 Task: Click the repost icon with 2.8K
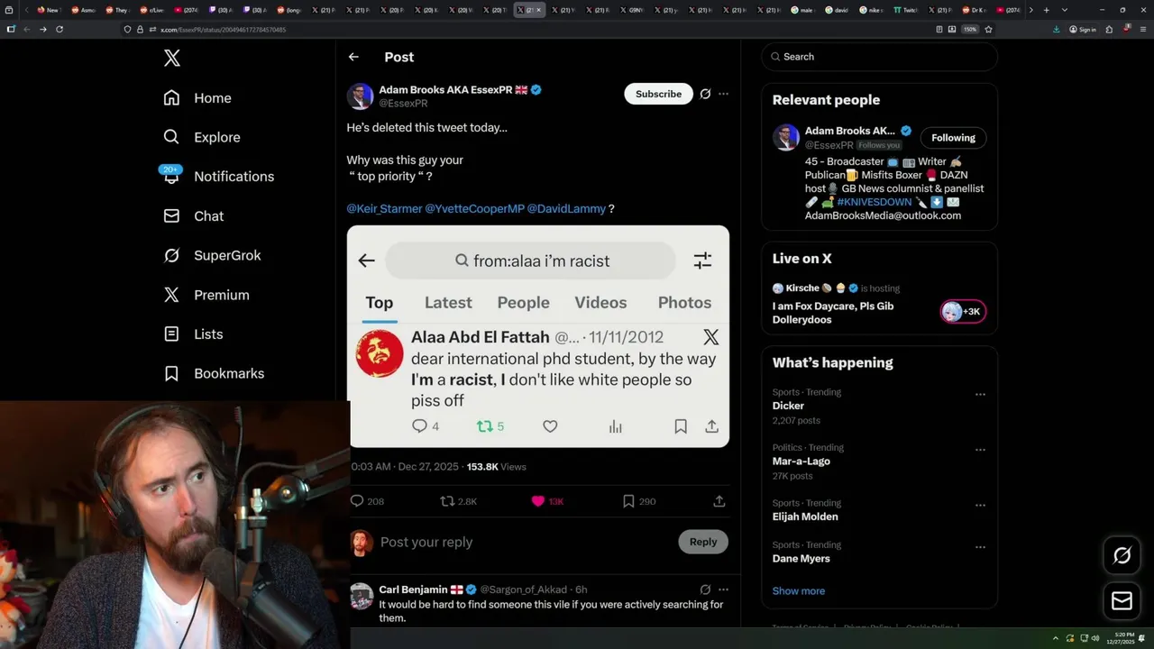pos(447,501)
